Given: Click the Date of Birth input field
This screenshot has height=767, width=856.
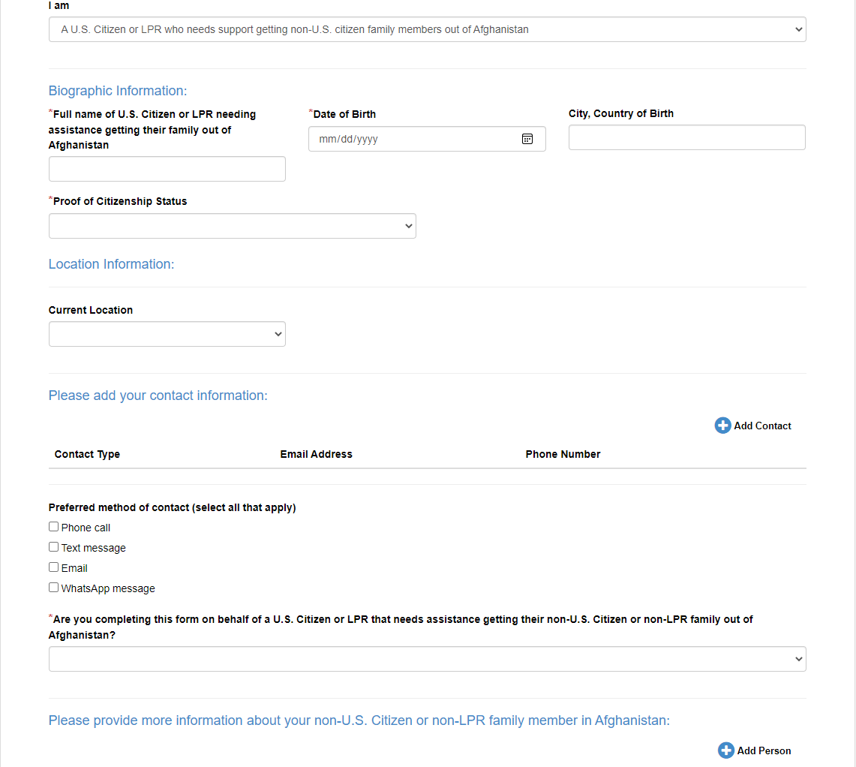Looking at the screenshot, I should tap(413, 139).
